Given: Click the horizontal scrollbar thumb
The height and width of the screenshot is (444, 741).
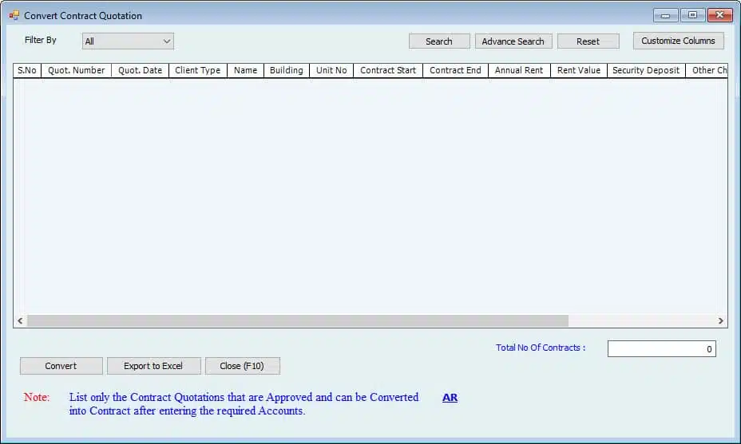Looking at the screenshot, I should tap(298, 321).
